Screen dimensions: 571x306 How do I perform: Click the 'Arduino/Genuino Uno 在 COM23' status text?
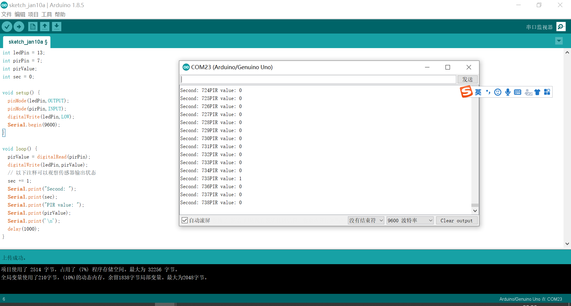click(x=531, y=299)
